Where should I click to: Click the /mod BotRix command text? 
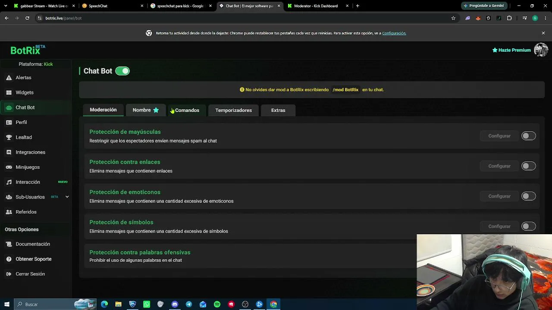click(x=345, y=90)
